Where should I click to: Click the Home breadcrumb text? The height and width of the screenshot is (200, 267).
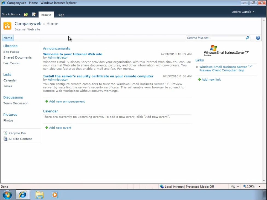click(x=52, y=24)
